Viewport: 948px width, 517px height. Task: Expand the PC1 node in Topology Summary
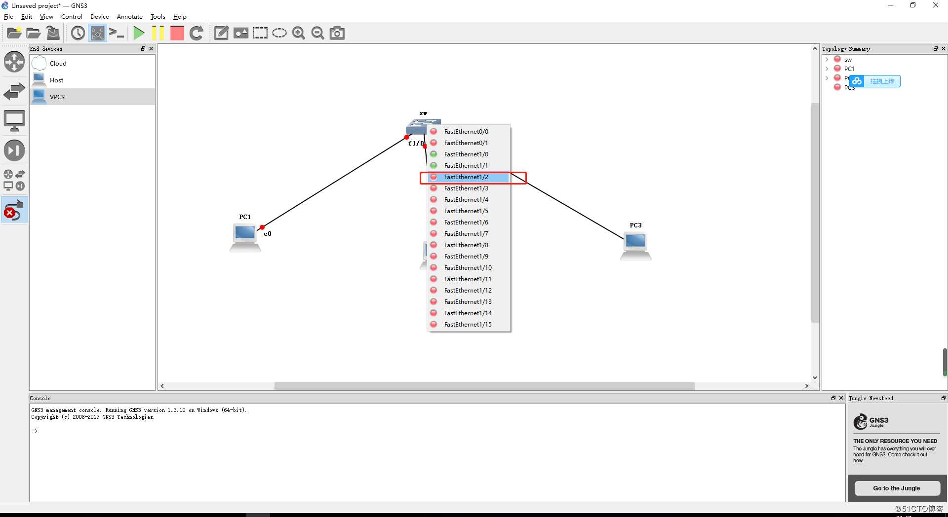pyautogui.click(x=827, y=69)
